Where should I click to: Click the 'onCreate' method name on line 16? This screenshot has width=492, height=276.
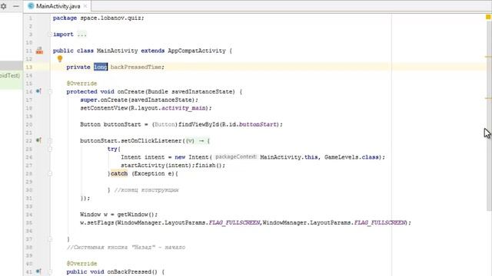coord(131,92)
